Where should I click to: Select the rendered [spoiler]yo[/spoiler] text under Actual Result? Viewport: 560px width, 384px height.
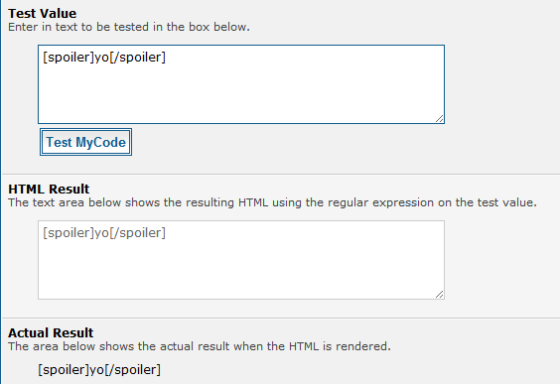[x=99, y=370]
